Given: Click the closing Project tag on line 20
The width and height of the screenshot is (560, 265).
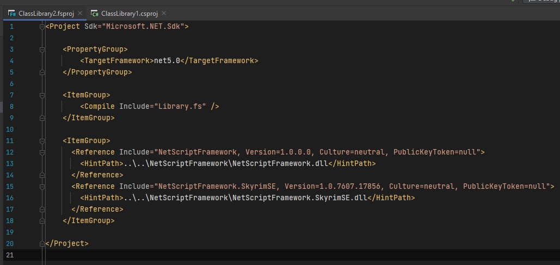Looking at the screenshot, I should 67,244.
